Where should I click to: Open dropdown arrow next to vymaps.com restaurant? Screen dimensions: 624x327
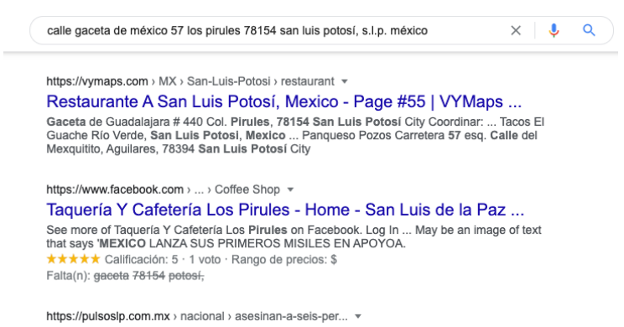pos(345,81)
